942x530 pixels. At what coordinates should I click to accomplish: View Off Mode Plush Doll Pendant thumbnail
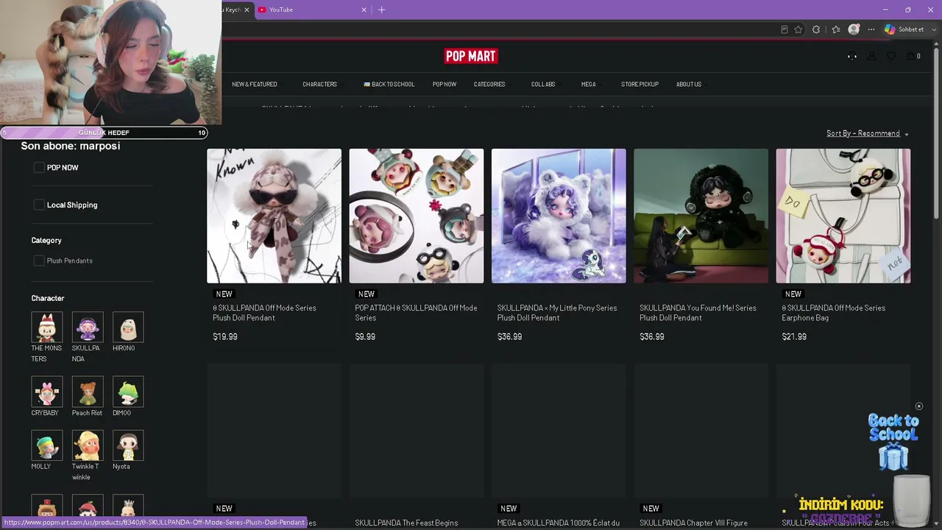[x=274, y=216]
